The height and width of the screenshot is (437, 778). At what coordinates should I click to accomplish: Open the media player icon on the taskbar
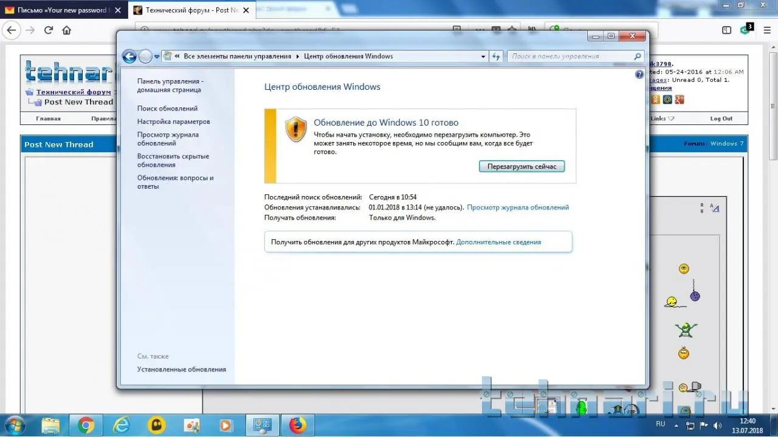click(x=226, y=425)
